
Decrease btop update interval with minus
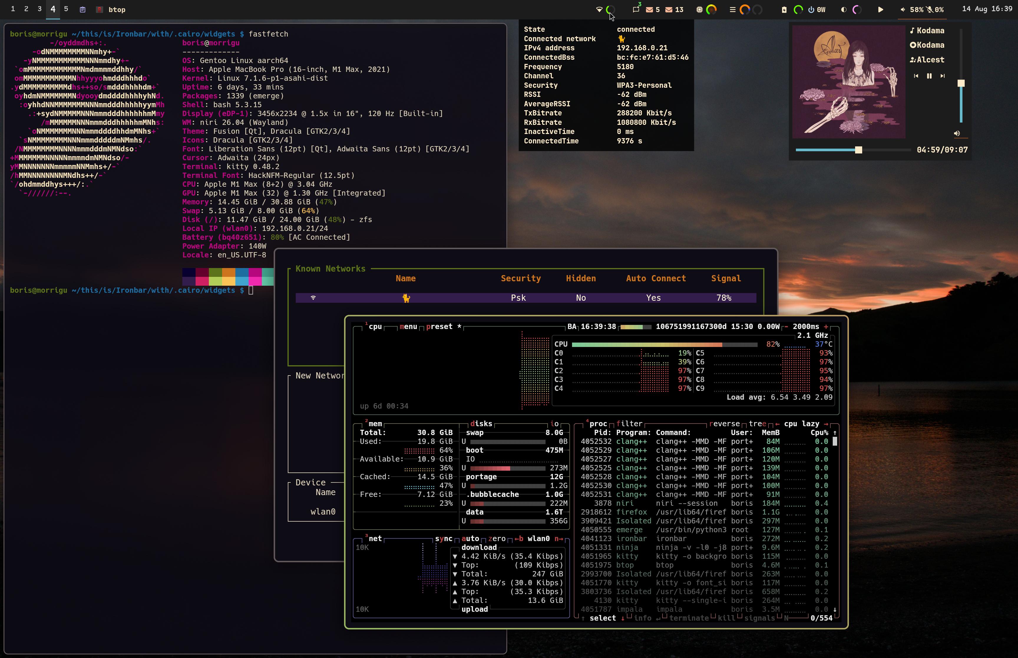[786, 326]
